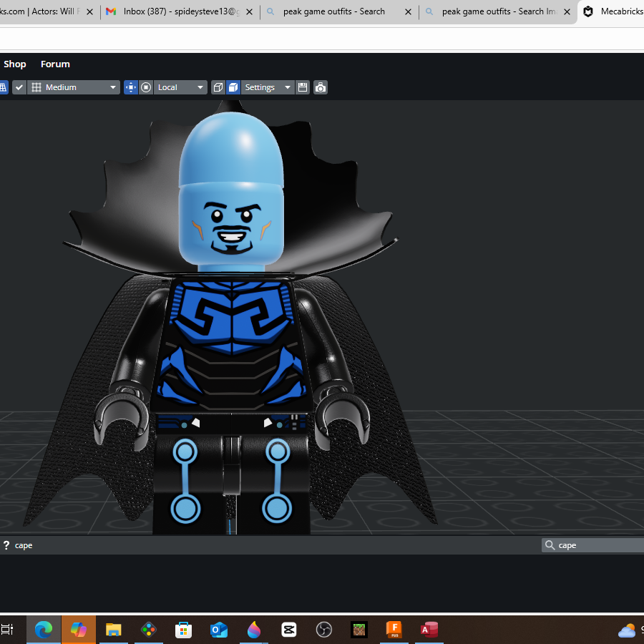
Task: Select the rotate pivot circle icon
Action: tap(146, 87)
